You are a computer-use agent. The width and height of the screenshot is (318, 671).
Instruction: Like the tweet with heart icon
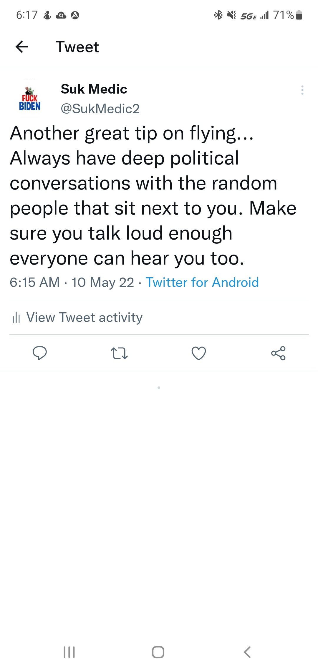point(199,353)
